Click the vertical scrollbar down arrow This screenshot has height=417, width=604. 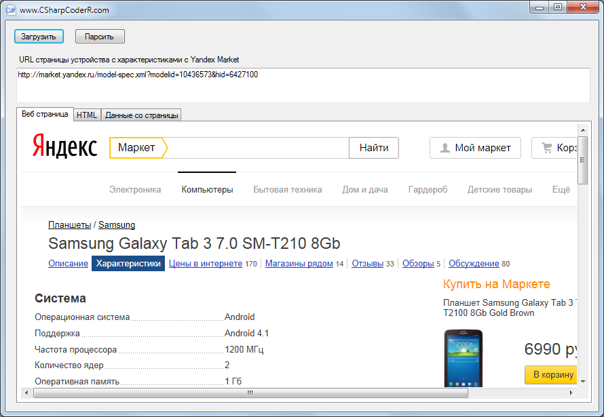(x=583, y=382)
